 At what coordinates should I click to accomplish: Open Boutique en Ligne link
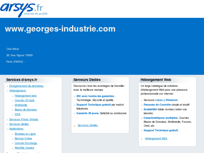click(x=25, y=134)
